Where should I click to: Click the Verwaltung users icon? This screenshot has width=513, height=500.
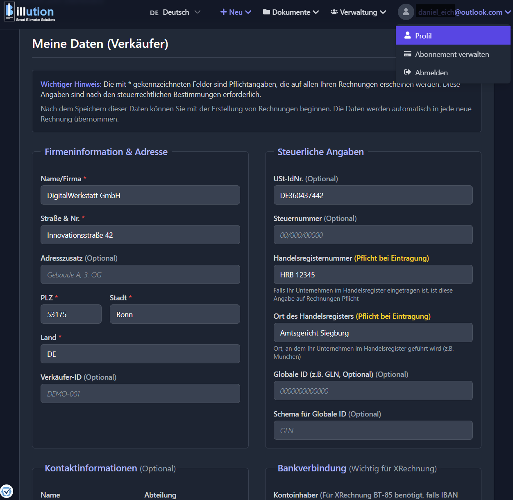334,12
